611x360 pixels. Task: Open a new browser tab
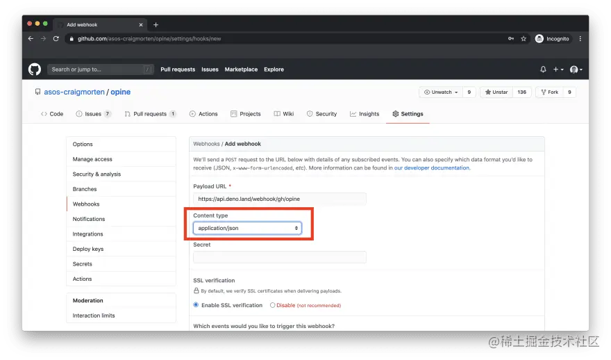tap(156, 24)
